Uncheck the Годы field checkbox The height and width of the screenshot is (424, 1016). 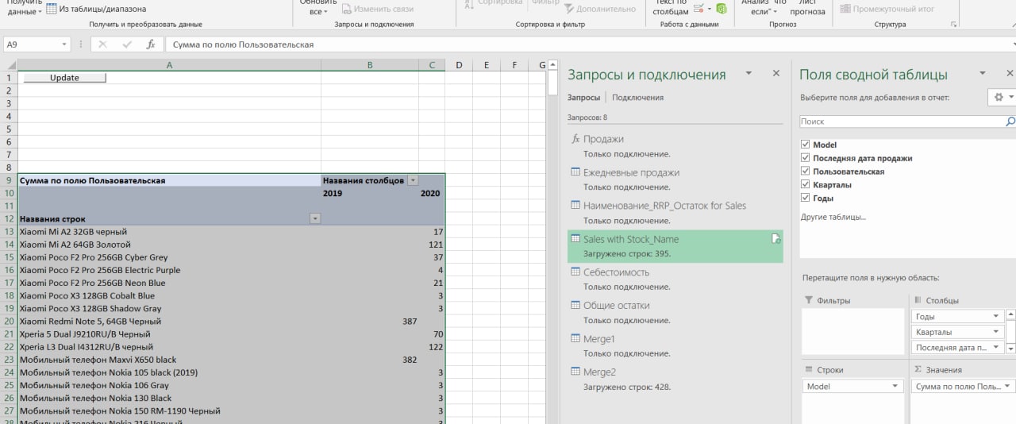[806, 199]
